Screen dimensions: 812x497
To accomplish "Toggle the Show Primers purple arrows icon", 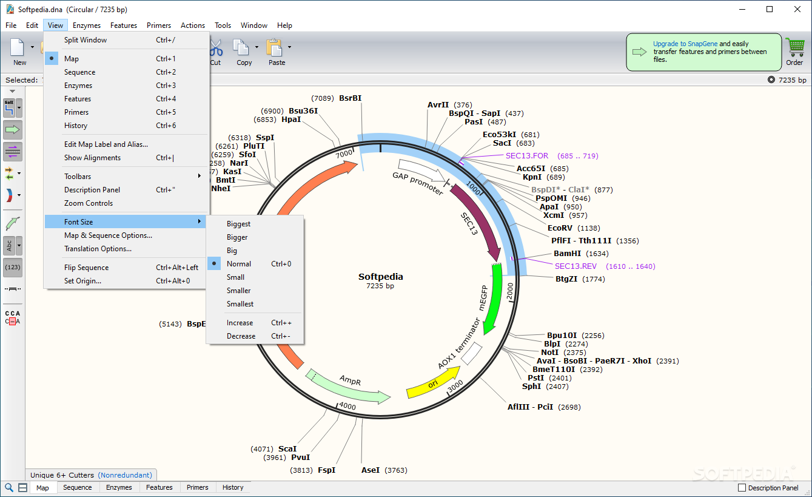I will (x=13, y=151).
